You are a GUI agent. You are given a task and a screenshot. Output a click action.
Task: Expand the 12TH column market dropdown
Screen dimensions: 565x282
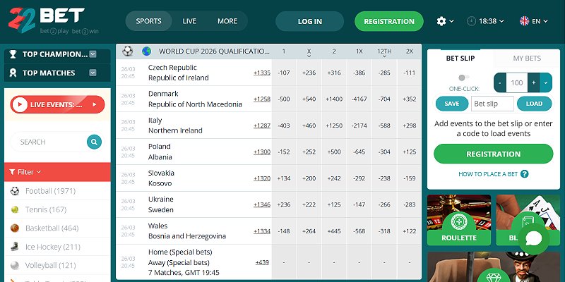[x=384, y=56]
